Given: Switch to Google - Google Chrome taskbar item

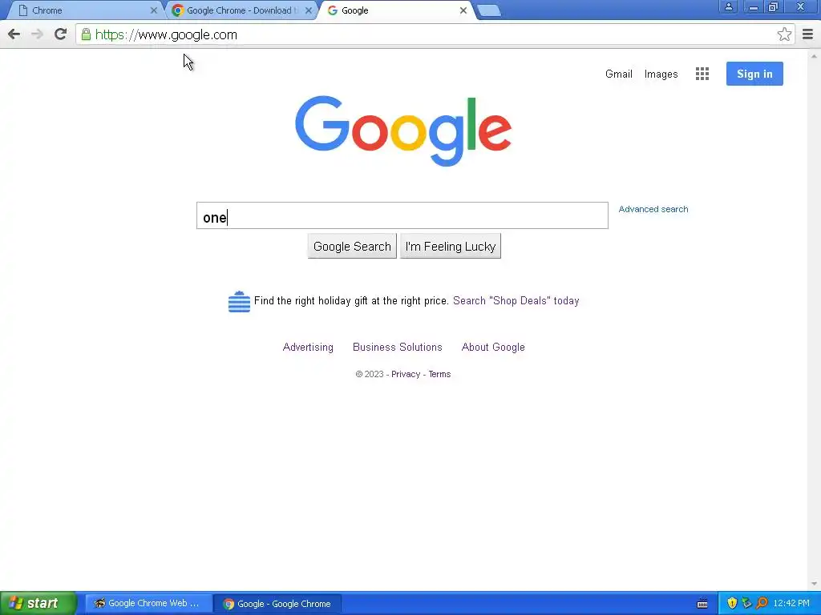Looking at the screenshot, I should [277, 604].
